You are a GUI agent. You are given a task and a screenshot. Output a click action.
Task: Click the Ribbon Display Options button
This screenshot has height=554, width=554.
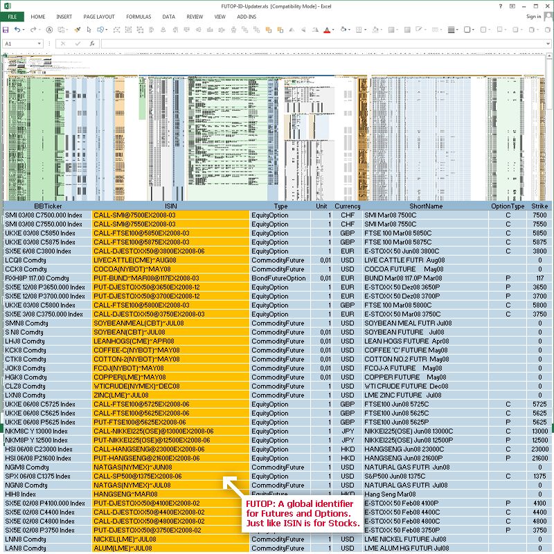[x=512, y=6]
